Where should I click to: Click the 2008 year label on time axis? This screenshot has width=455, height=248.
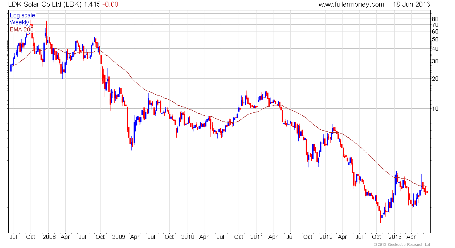tap(49, 237)
